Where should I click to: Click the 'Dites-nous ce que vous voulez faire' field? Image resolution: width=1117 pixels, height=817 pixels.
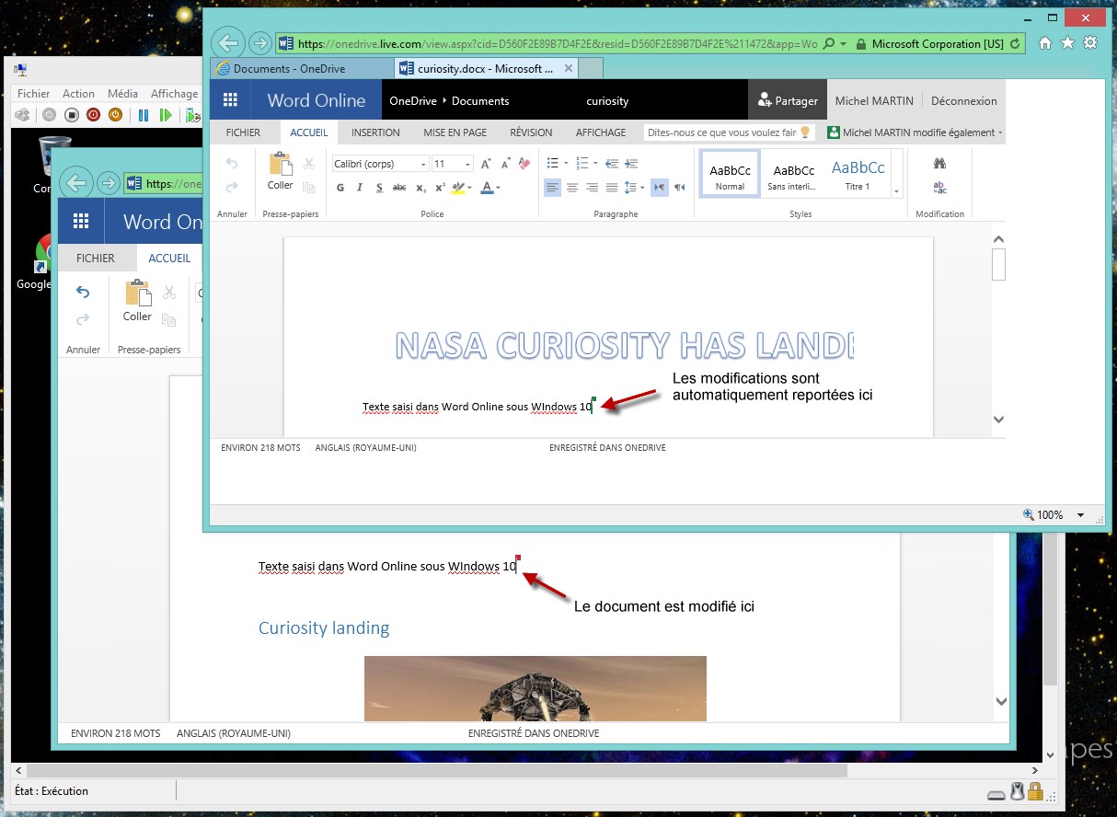(x=722, y=132)
